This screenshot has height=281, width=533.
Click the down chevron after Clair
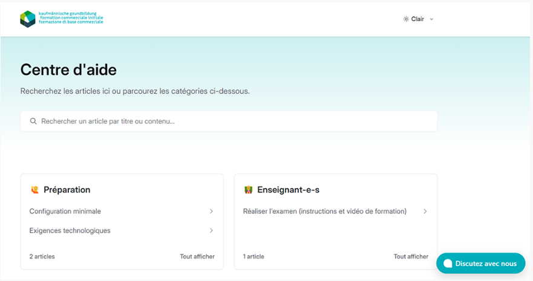click(431, 19)
